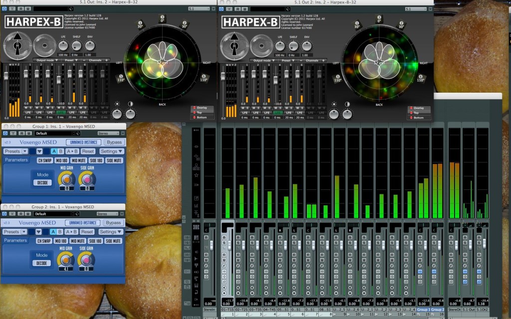This screenshot has width=511, height=319.
Task: Enable MID MUTE in Group 1 Voxengo MSED
Action: point(78,160)
